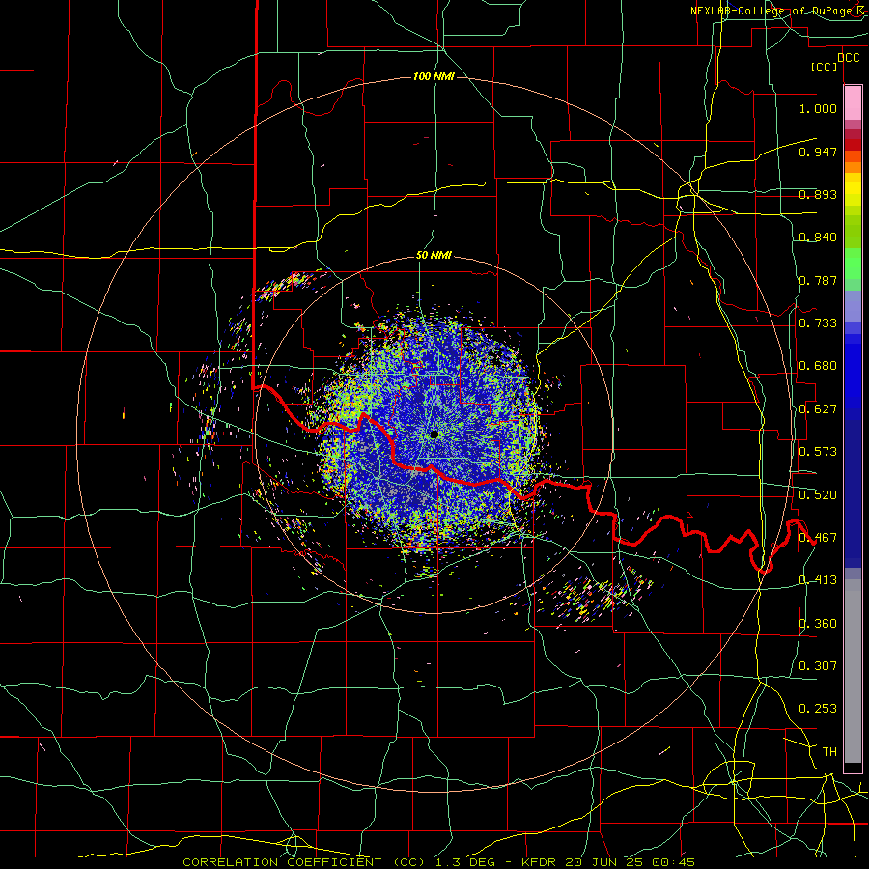This screenshot has height=869, width=869.
Task: Pick the bright green color bar segment
Action: 853,264
